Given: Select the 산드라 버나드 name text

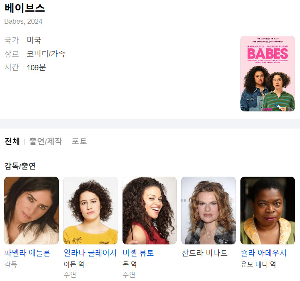Looking at the screenshot, I should pos(204,253).
